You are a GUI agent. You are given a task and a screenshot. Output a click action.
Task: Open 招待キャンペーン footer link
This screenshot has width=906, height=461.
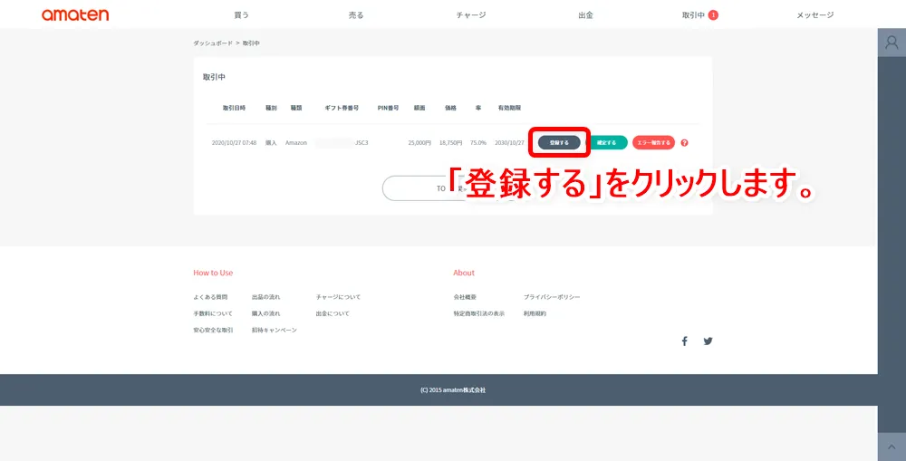(274, 330)
